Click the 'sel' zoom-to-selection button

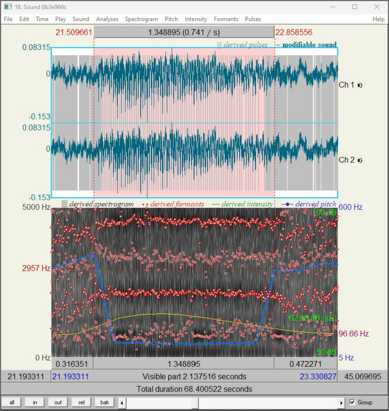click(81, 402)
